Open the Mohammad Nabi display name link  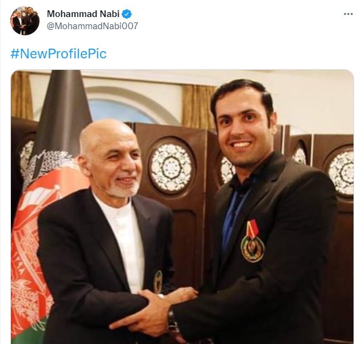83,14
